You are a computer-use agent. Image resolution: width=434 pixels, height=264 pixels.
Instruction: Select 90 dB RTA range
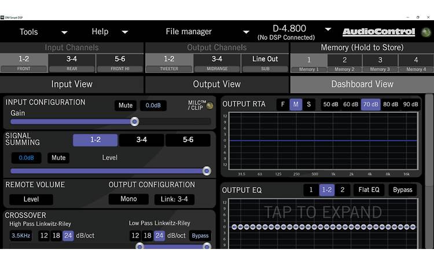pos(410,105)
